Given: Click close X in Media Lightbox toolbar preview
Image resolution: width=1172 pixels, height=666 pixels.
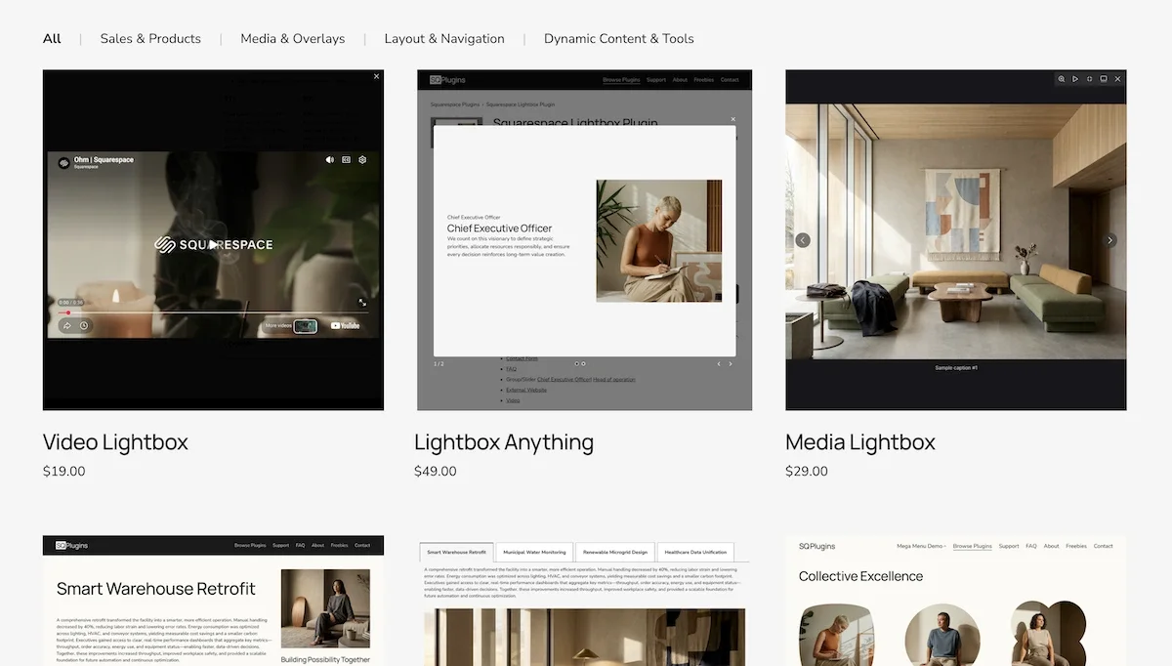Looking at the screenshot, I should [x=1118, y=78].
